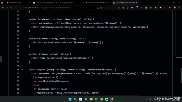Open a new browser tab

pyautogui.click(x=141, y=3)
